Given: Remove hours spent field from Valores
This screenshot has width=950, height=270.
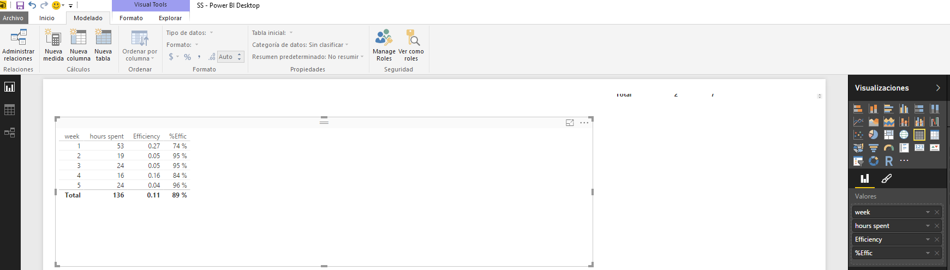Looking at the screenshot, I should 937,226.
